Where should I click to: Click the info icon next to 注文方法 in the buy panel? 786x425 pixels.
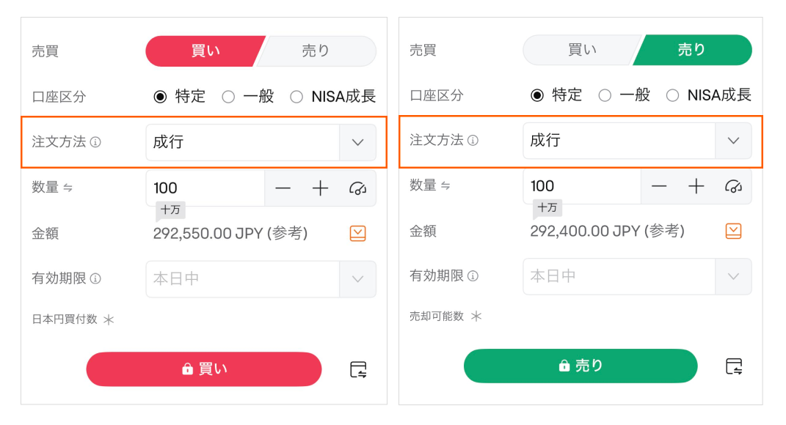(x=95, y=142)
